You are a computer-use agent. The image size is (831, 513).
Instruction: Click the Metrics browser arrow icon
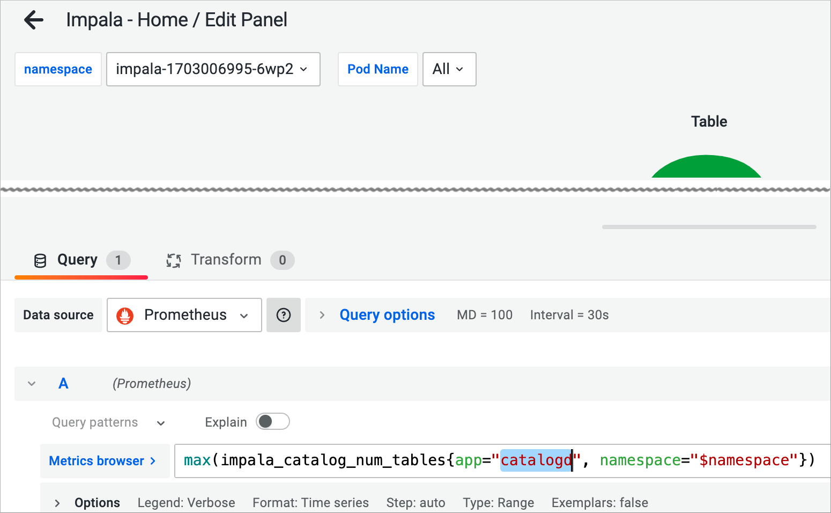coord(153,461)
